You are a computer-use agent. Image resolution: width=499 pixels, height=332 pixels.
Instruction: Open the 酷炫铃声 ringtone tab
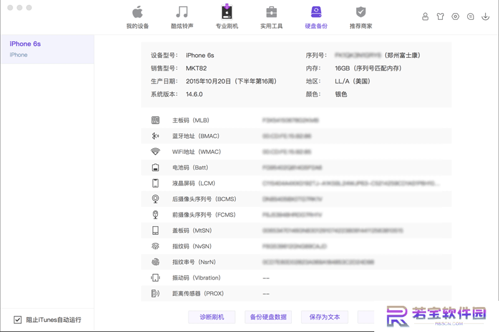tap(182, 17)
